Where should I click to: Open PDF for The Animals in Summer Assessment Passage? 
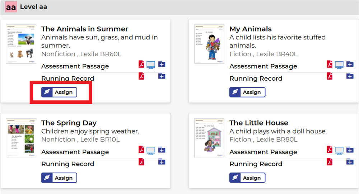point(141,65)
